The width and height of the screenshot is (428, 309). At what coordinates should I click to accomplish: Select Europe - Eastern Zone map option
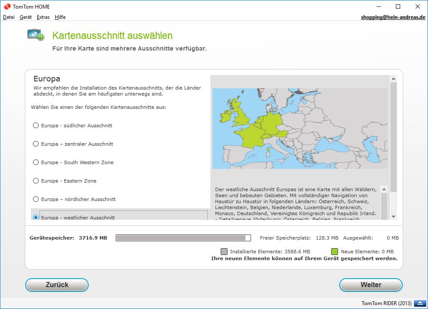coord(36,181)
